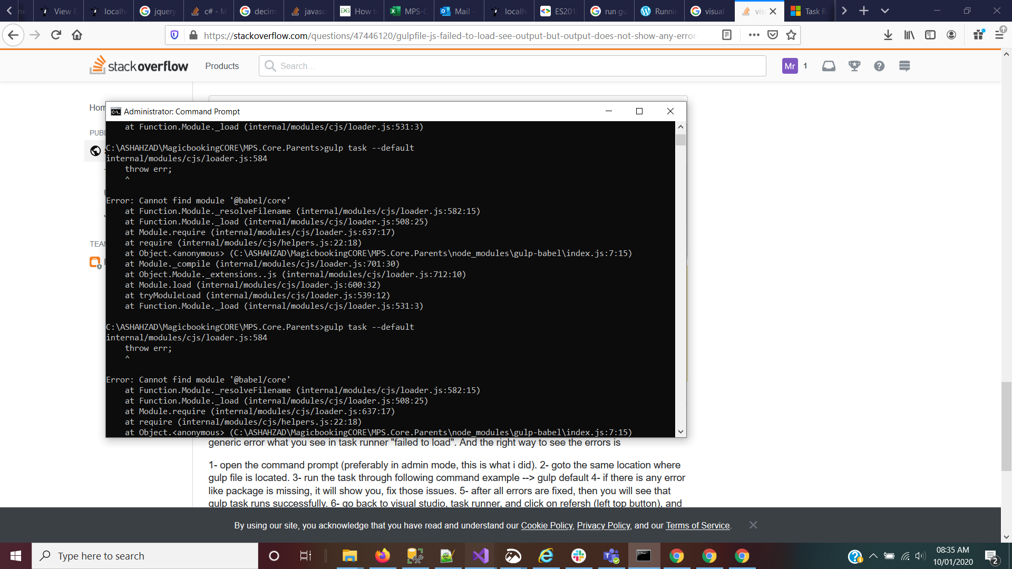This screenshot has height=569, width=1012.
Task: Click the Stack Overflow search field
Action: (511, 66)
